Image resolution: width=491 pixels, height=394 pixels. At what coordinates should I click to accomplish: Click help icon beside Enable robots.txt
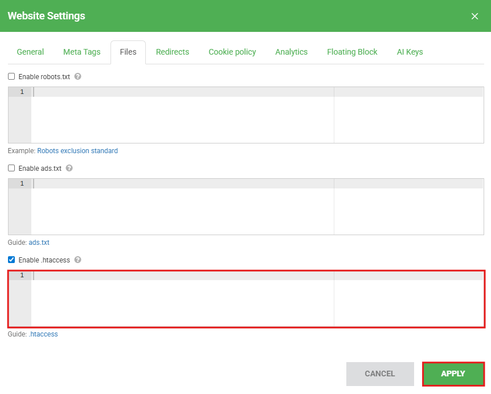78,76
